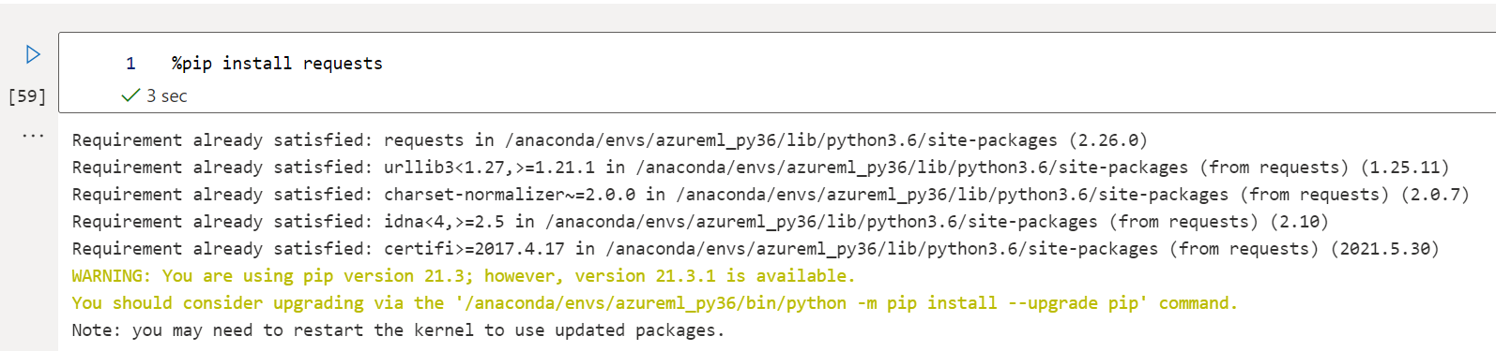Click the word 'install' in the code line
The image size is (1496, 351).
(257, 63)
